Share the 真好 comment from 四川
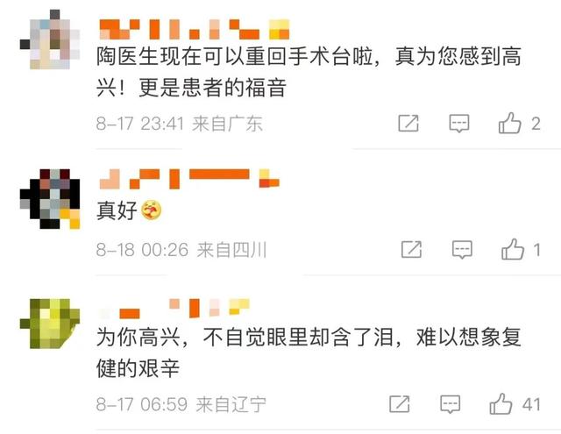Viewport: 561px width, 434px height. coord(411,249)
